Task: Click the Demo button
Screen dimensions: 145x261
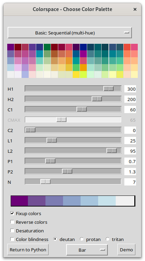Action: pos(126,250)
